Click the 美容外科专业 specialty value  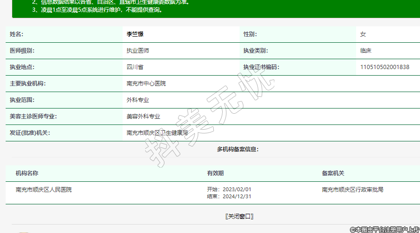143,116
